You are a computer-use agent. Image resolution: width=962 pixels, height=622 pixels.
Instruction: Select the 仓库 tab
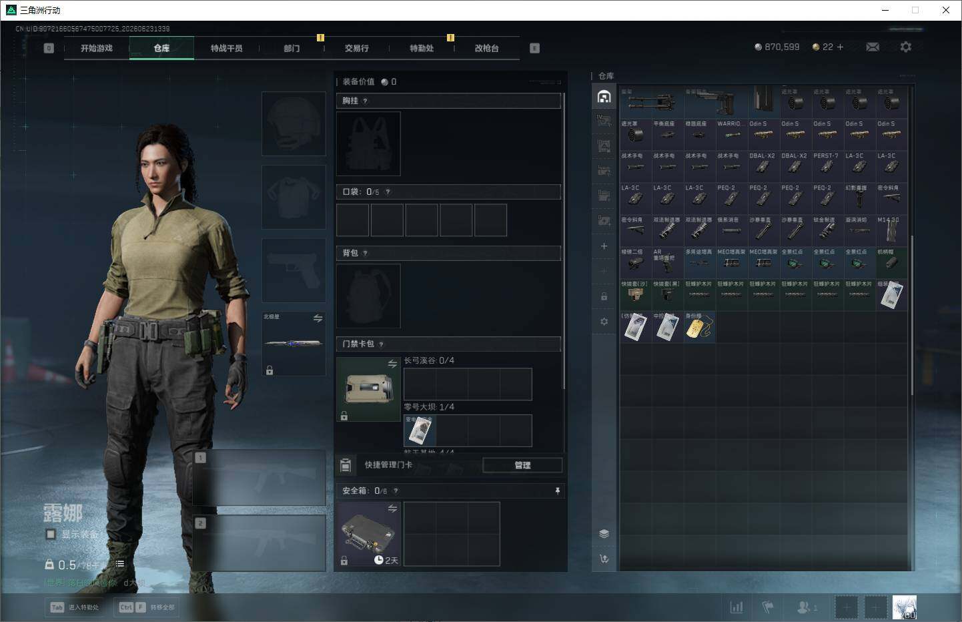[161, 48]
